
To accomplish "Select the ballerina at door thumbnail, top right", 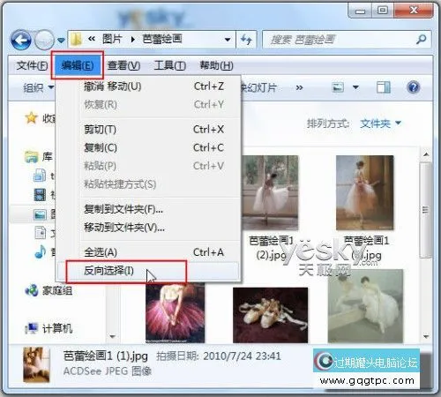I will [x=365, y=192].
